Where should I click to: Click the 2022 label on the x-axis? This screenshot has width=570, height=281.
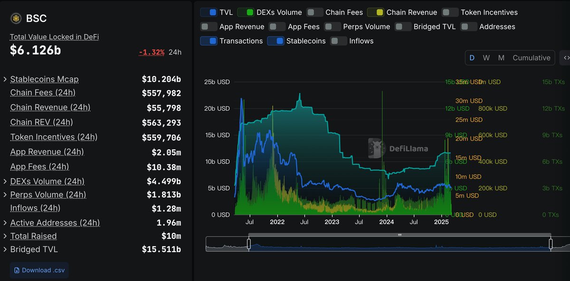[x=277, y=222]
